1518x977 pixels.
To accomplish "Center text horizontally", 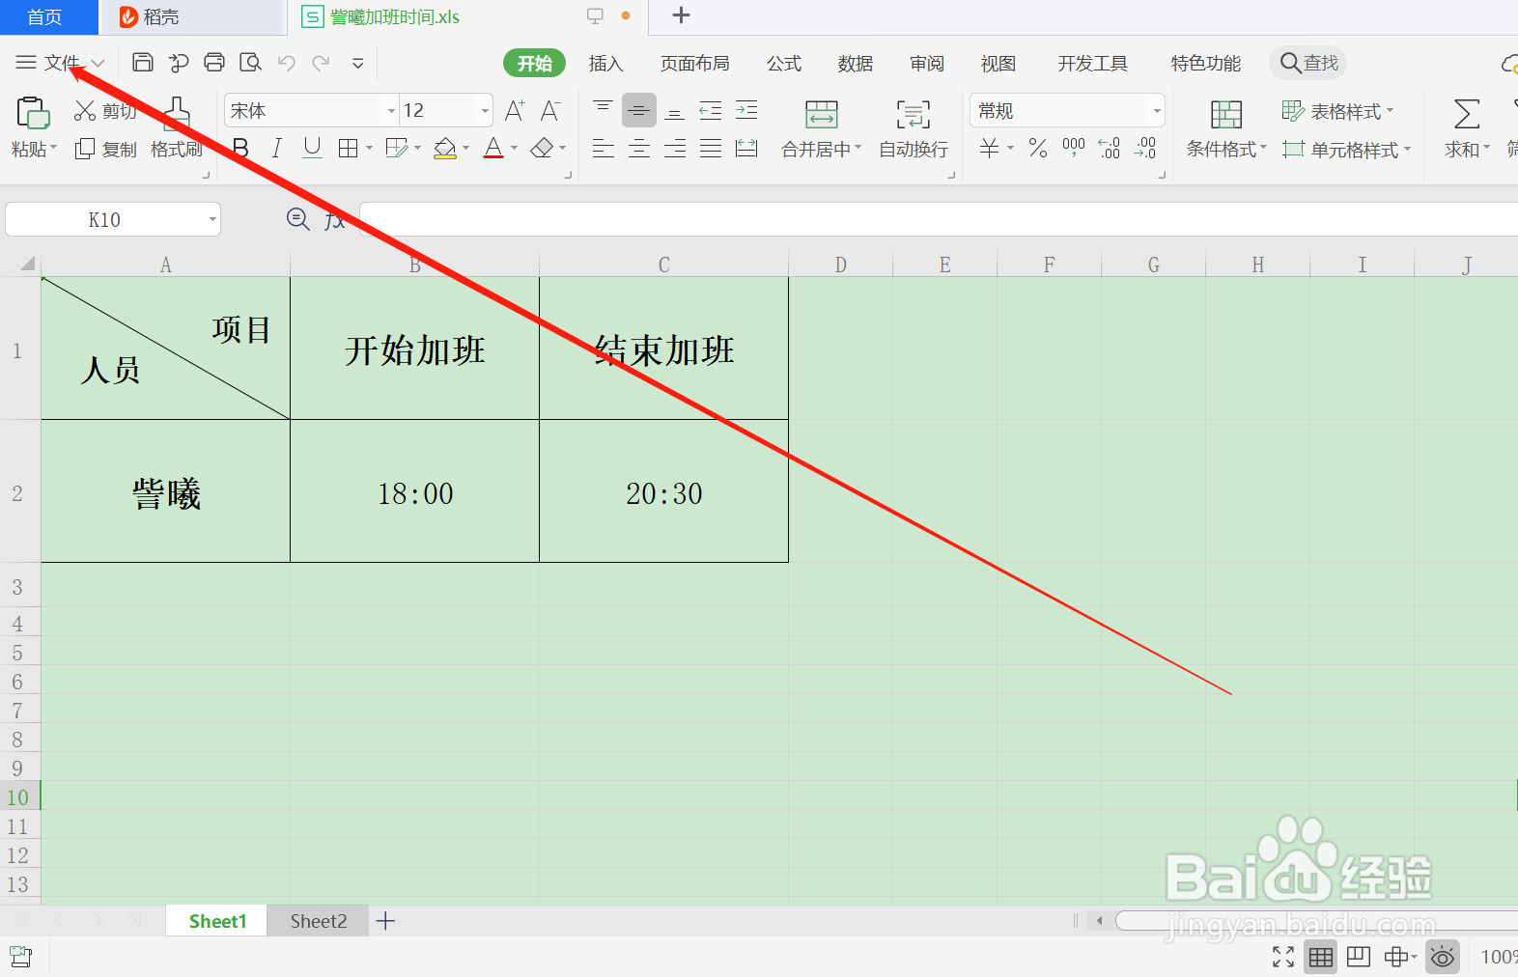I will (x=639, y=148).
